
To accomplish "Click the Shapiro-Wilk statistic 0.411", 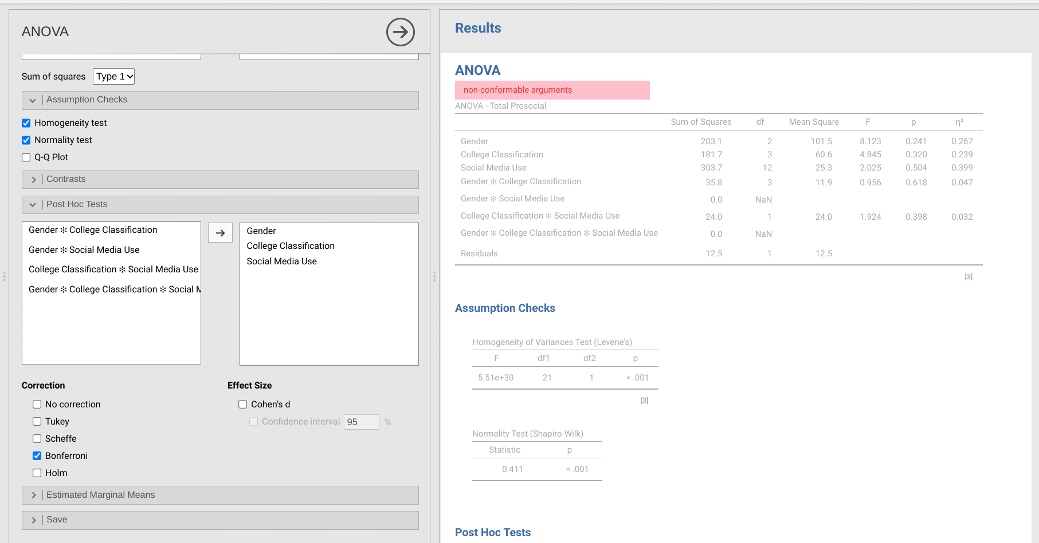I will [x=512, y=469].
